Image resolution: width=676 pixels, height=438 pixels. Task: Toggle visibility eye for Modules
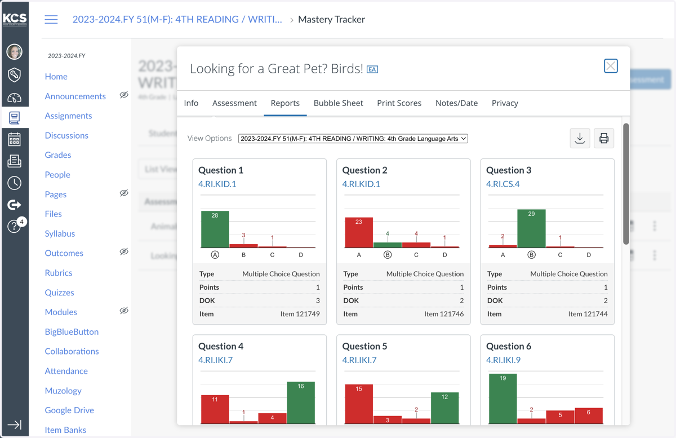[124, 311]
